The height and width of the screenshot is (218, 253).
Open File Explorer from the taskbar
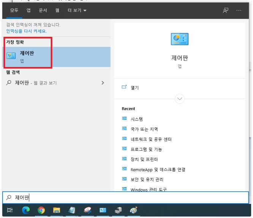click(x=57, y=210)
